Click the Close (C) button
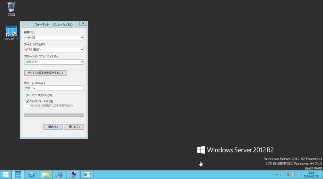This screenshot has height=179, width=323. [74, 127]
